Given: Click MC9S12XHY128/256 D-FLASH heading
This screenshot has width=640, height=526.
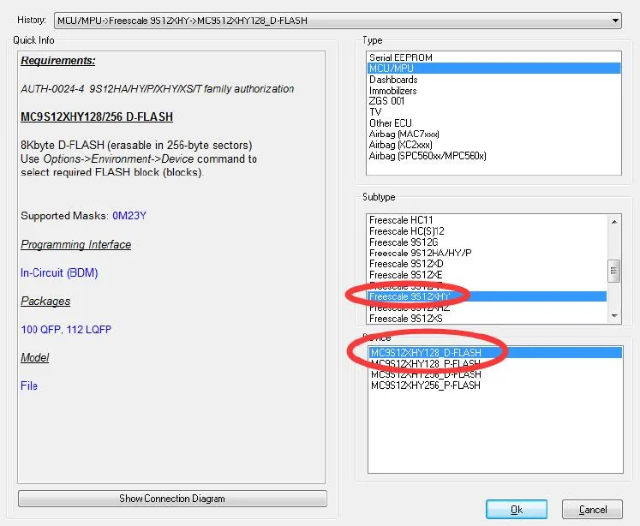Looking at the screenshot, I should pos(97,117).
